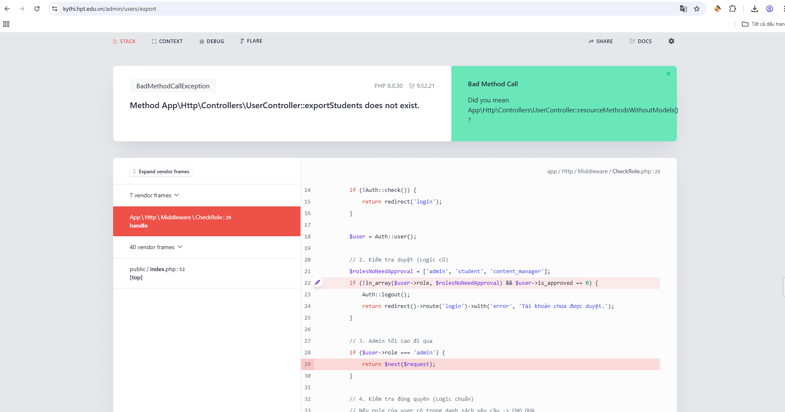This screenshot has height=412, width=785.
Task: Close the green Bad Method Call solution panel
Action: click(x=668, y=74)
